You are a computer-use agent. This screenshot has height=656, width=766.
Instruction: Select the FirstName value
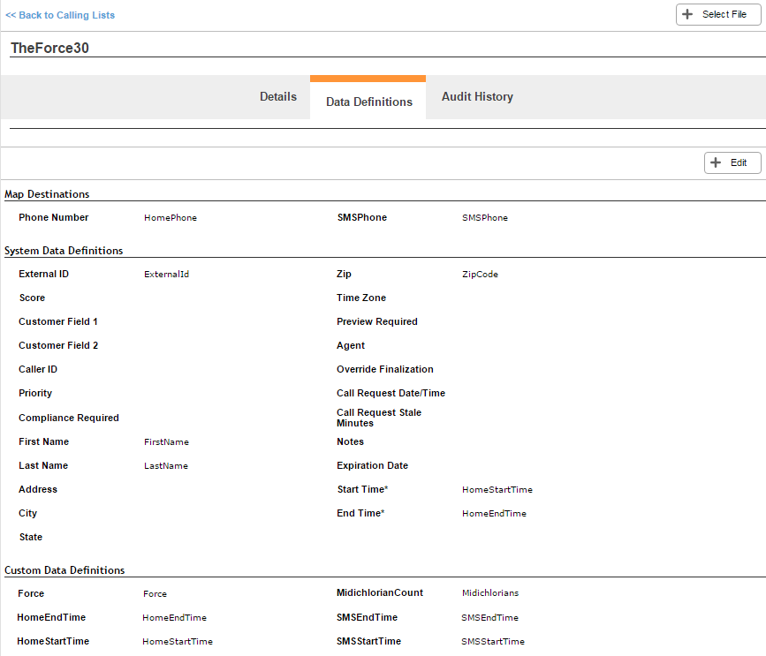coord(166,442)
